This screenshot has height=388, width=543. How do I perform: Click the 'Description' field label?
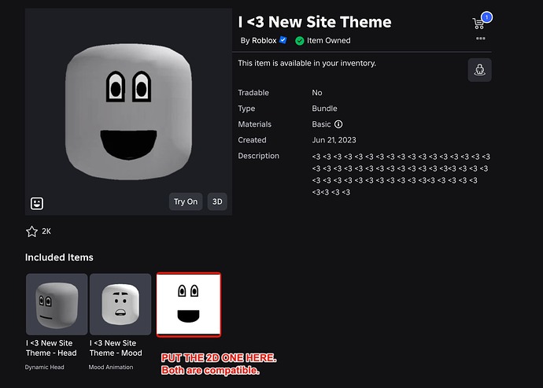(x=258, y=156)
